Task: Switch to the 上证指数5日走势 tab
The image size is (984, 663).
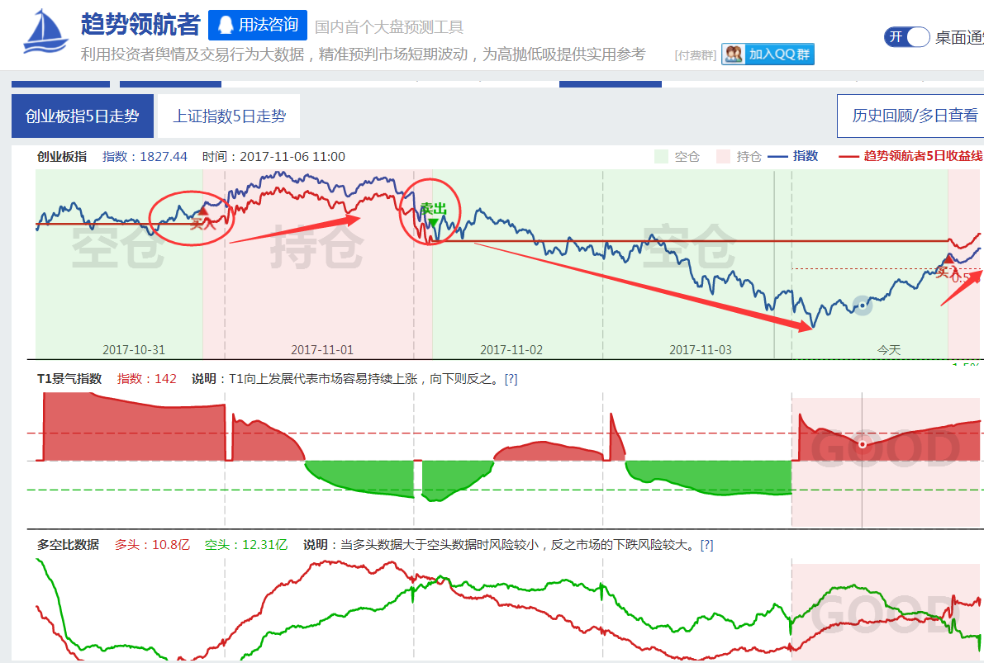Action: [229, 116]
